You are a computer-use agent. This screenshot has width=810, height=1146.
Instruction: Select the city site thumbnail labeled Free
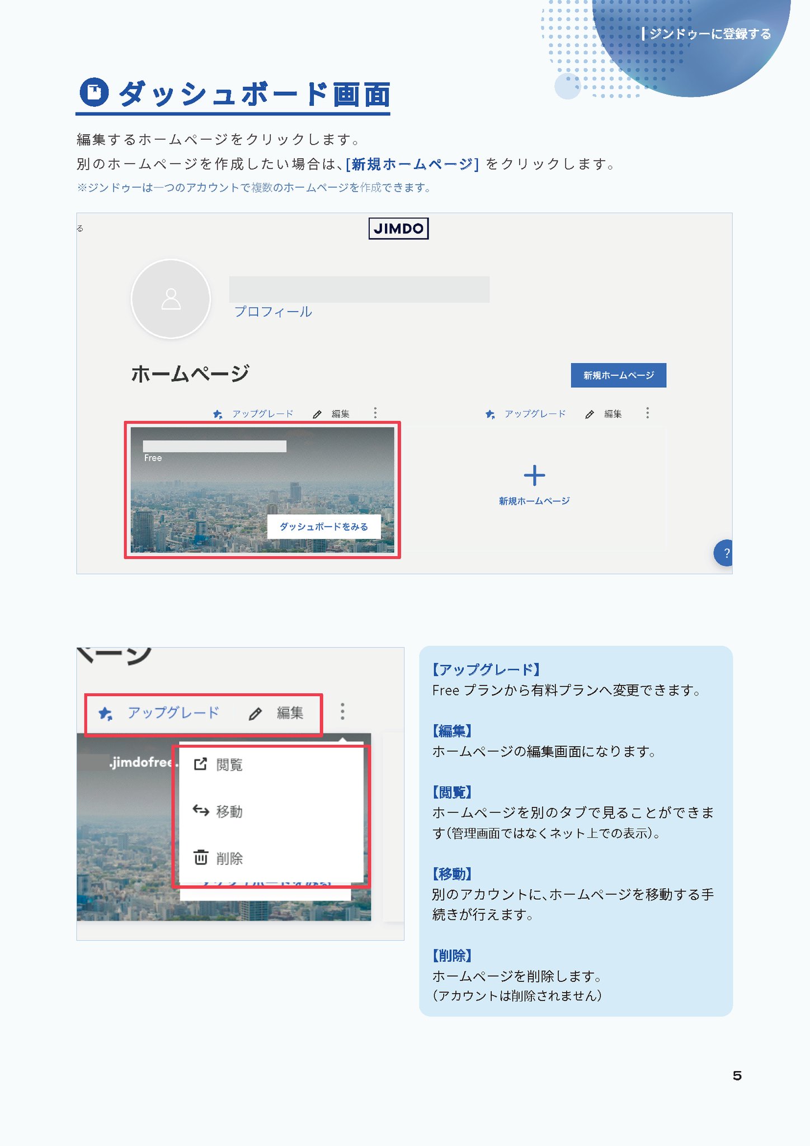[262, 490]
